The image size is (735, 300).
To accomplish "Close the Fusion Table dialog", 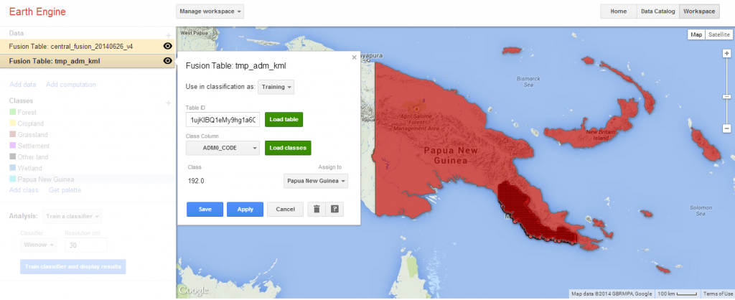I will pyautogui.click(x=354, y=57).
